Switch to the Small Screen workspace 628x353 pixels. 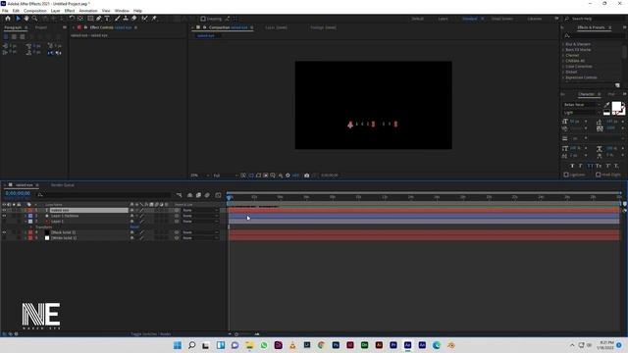pos(501,19)
